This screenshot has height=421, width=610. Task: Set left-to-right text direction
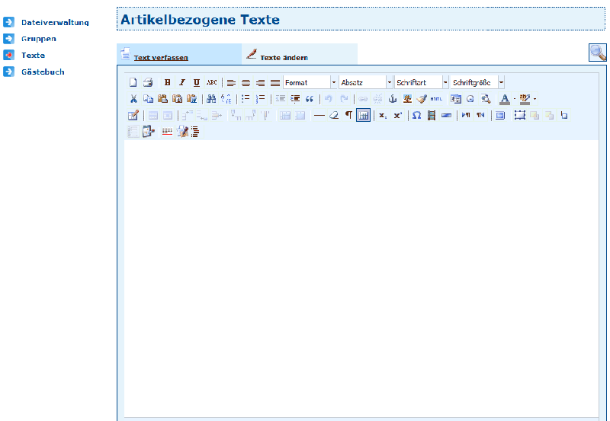point(466,116)
